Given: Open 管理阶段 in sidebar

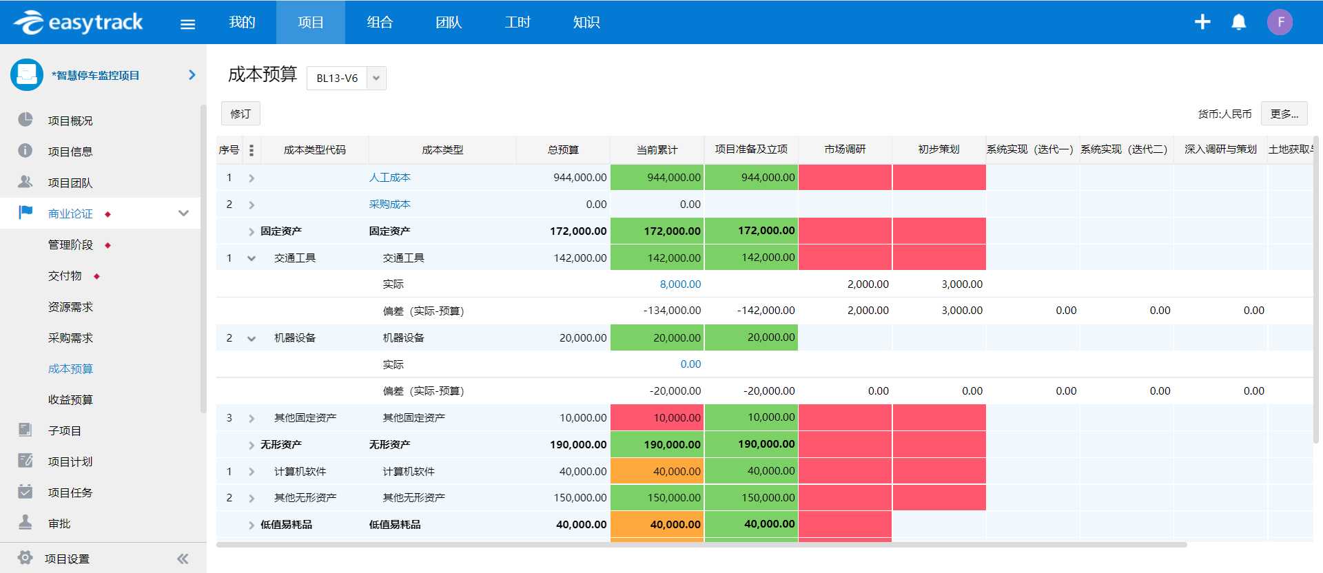Looking at the screenshot, I should [x=70, y=244].
